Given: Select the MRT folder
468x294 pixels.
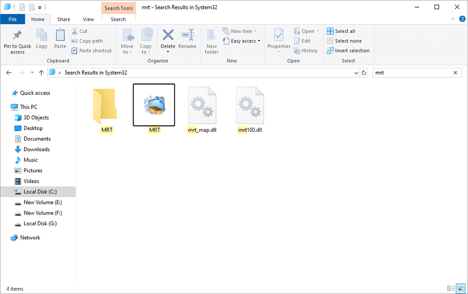Looking at the screenshot, I should [x=106, y=109].
